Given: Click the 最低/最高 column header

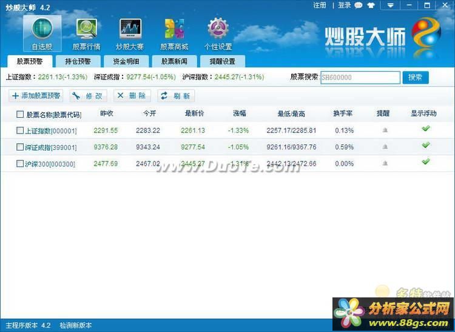Looking at the screenshot, I should coord(291,113).
